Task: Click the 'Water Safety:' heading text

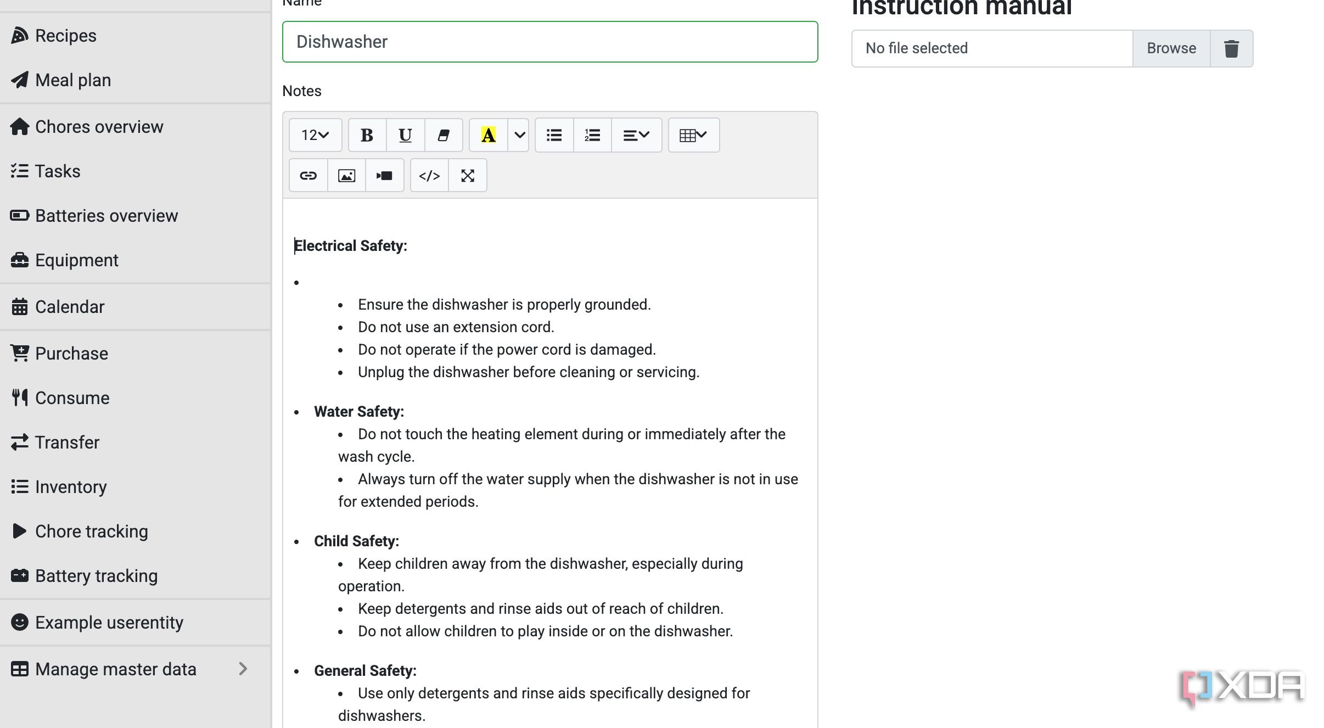Action: tap(359, 412)
